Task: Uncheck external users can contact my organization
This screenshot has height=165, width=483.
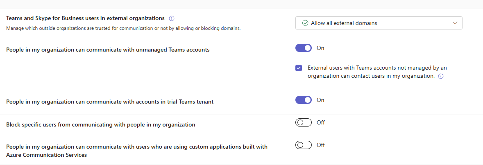Action: [299, 68]
